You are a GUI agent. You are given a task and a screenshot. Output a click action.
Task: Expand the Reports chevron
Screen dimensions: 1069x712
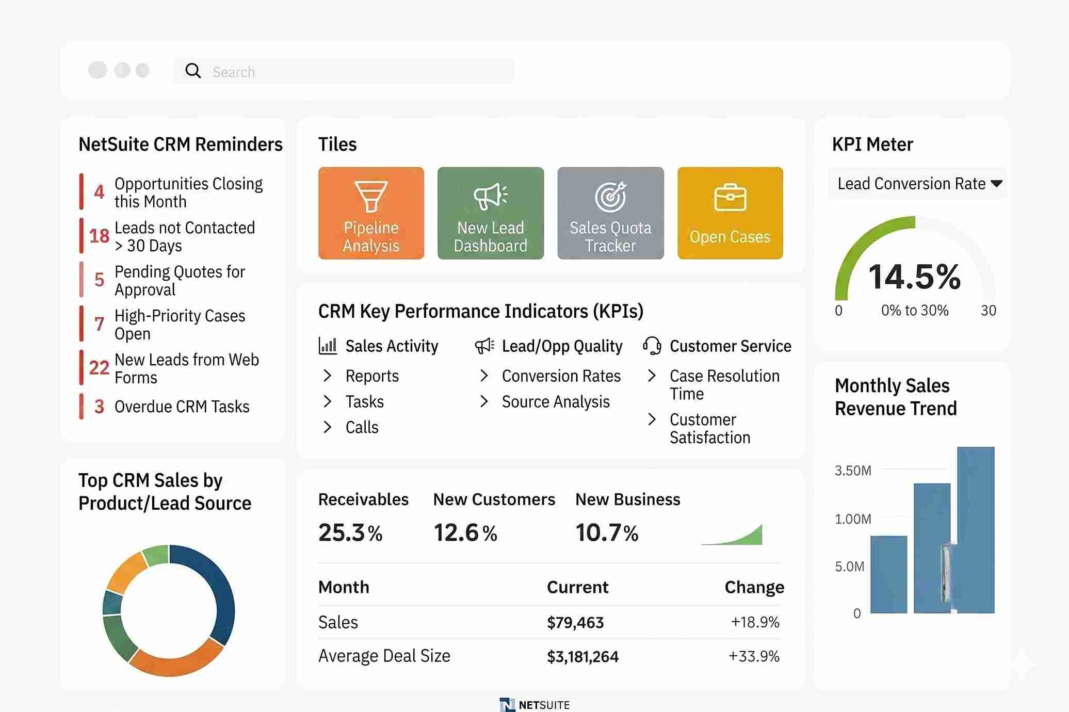pyautogui.click(x=327, y=376)
